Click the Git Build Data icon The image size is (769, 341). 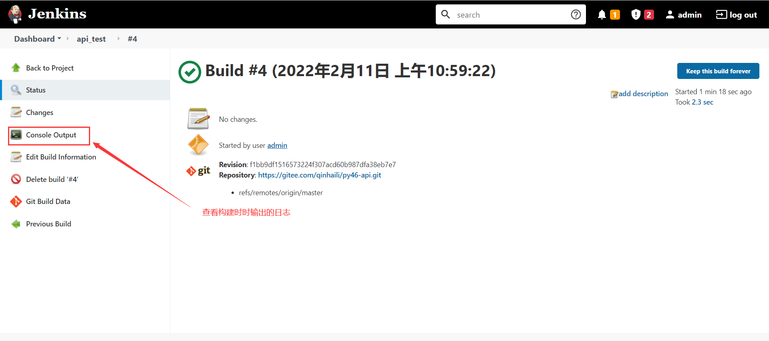16,202
